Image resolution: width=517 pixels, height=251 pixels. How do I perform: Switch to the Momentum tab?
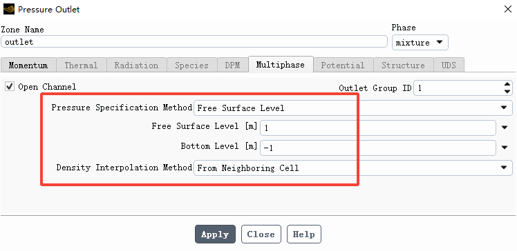28,65
